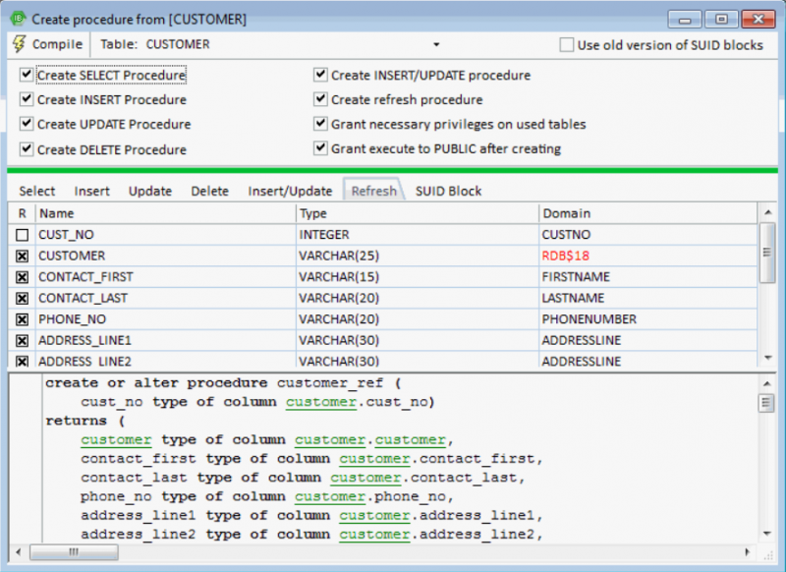Uncheck the R box for CONTACT_FIRST
The height and width of the screenshot is (572, 786).
click(x=22, y=277)
